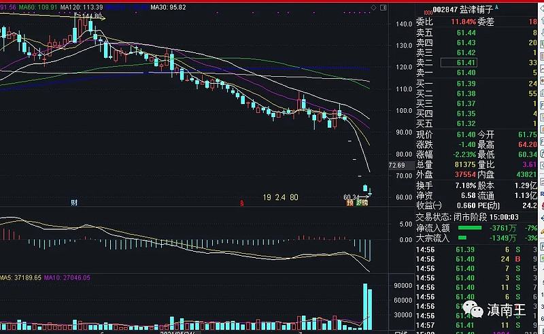The height and width of the screenshot is (334, 544).
Task: Click the red $ dividend marker
Action: click(242, 203)
